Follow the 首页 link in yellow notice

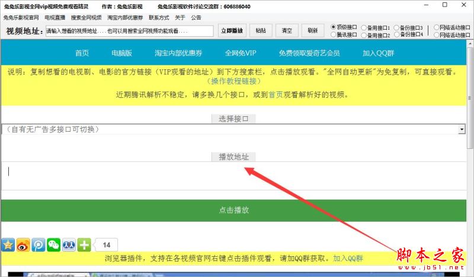coord(276,95)
